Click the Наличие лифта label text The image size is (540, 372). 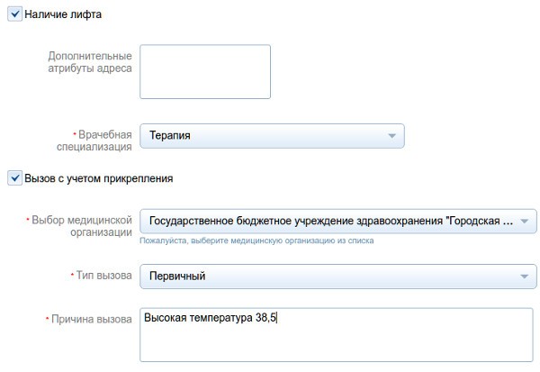(x=63, y=14)
